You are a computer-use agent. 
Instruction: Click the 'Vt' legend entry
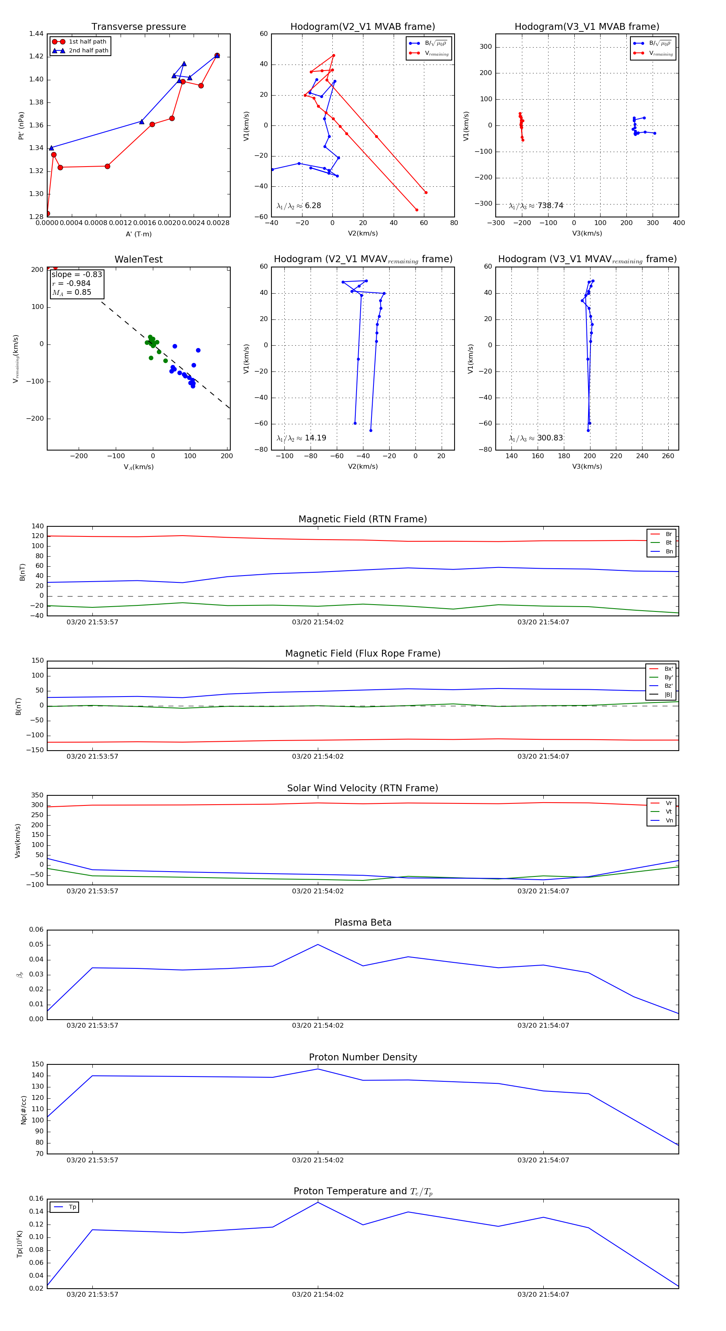[x=661, y=812]
